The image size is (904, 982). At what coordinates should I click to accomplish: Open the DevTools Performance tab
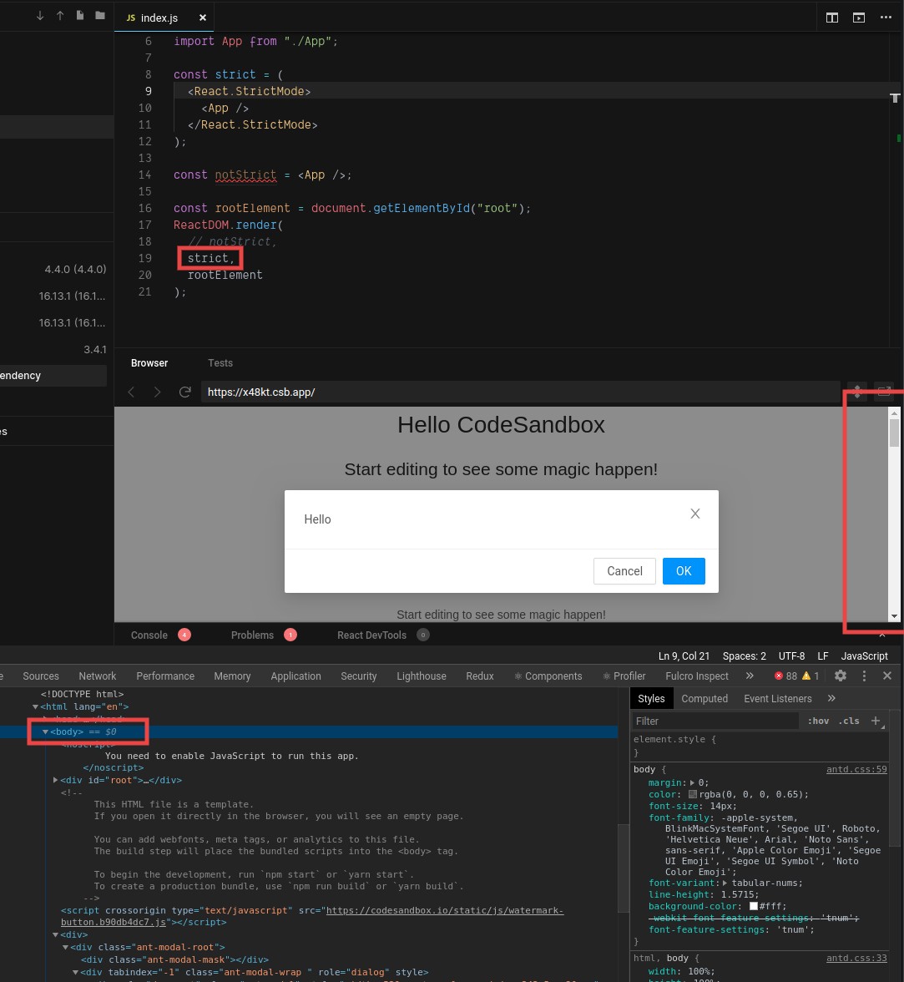coord(165,676)
